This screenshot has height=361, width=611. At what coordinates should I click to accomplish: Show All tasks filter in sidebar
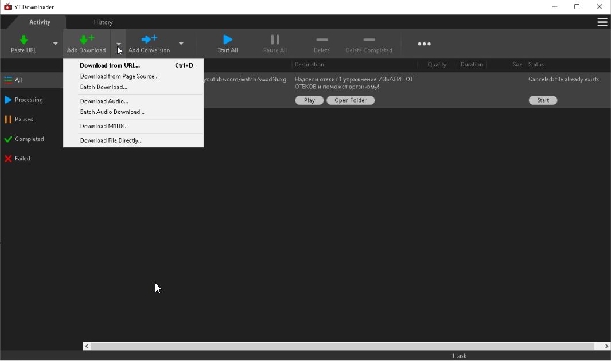coord(32,80)
